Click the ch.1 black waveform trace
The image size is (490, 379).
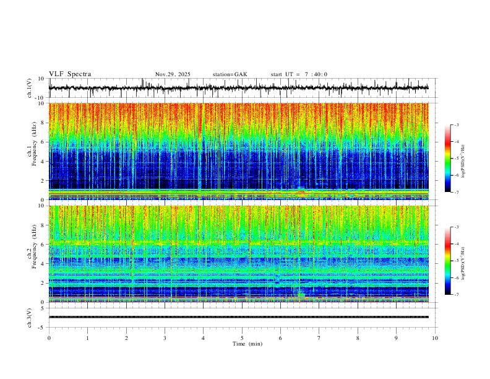(238, 88)
